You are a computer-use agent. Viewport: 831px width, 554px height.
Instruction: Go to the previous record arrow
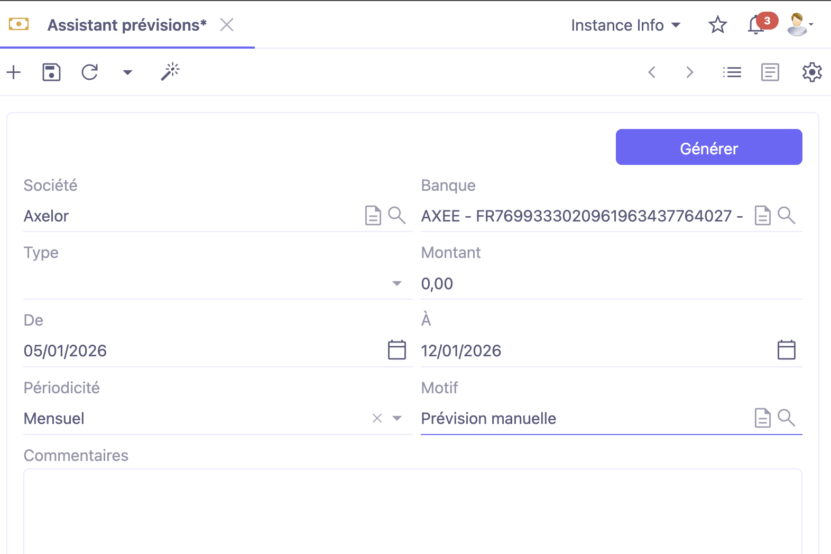pos(652,72)
